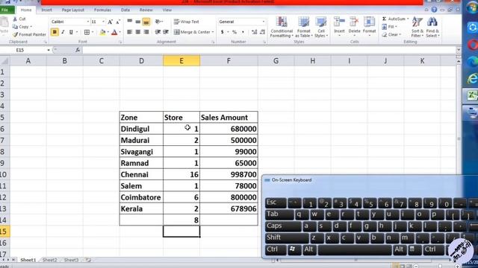Apply Accounting Number Format dollar sign
The width and height of the screenshot is (478, 268).
[x=223, y=32]
